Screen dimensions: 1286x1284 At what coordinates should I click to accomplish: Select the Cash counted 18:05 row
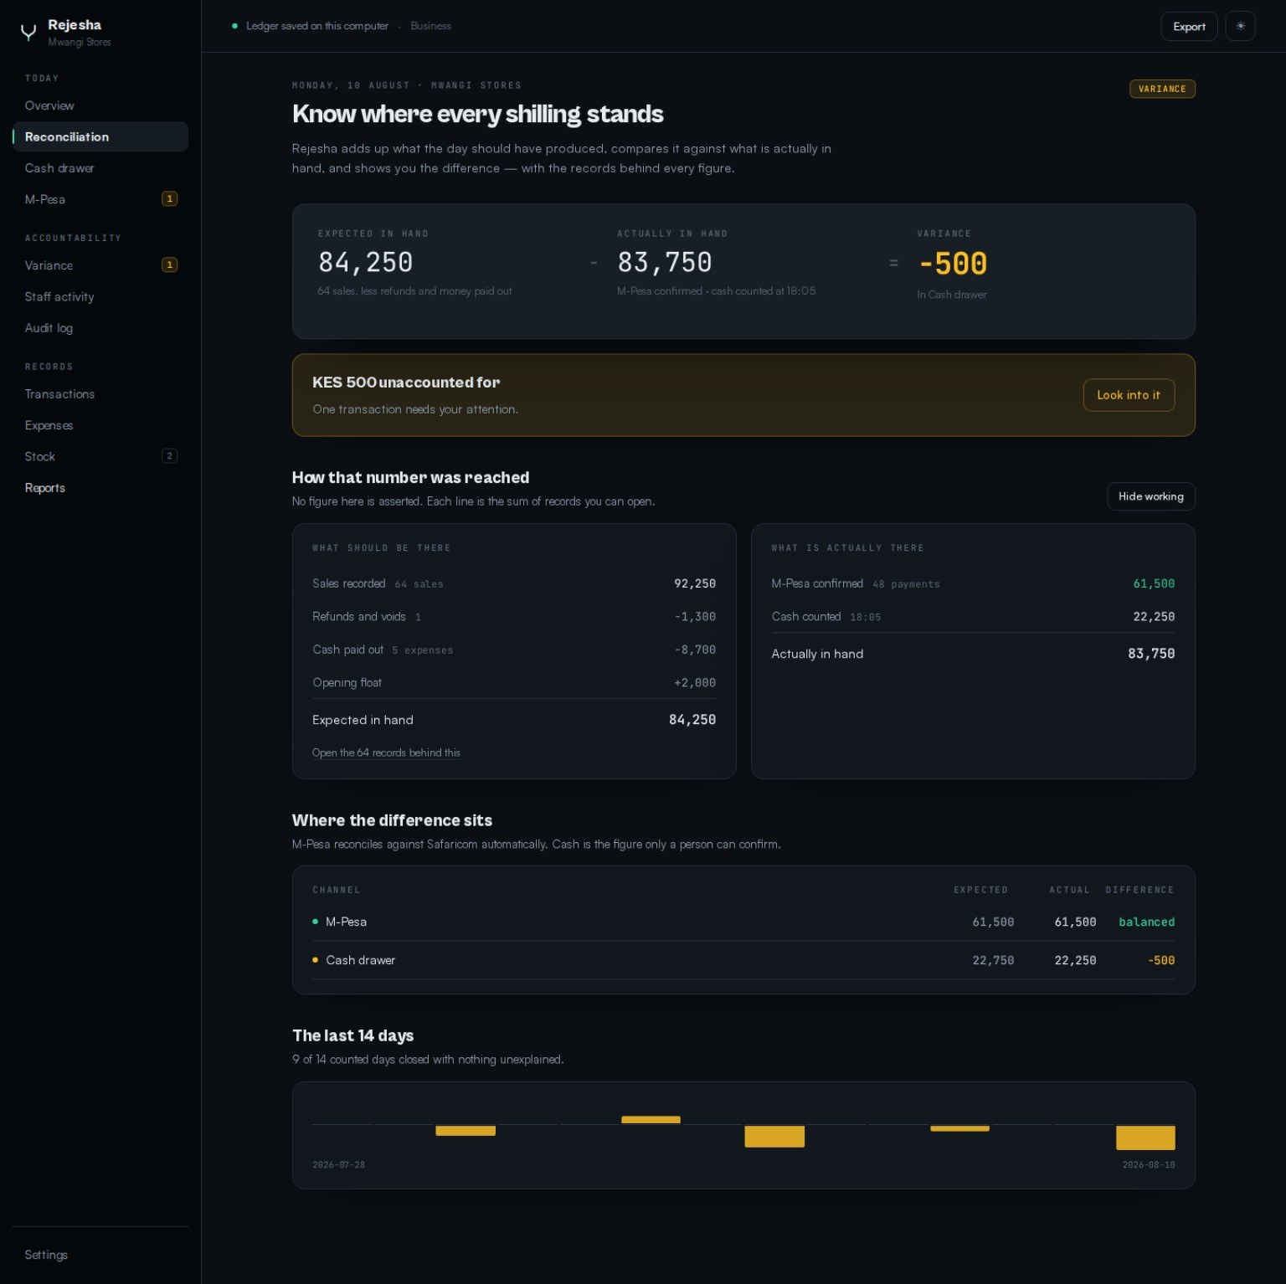tap(973, 617)
